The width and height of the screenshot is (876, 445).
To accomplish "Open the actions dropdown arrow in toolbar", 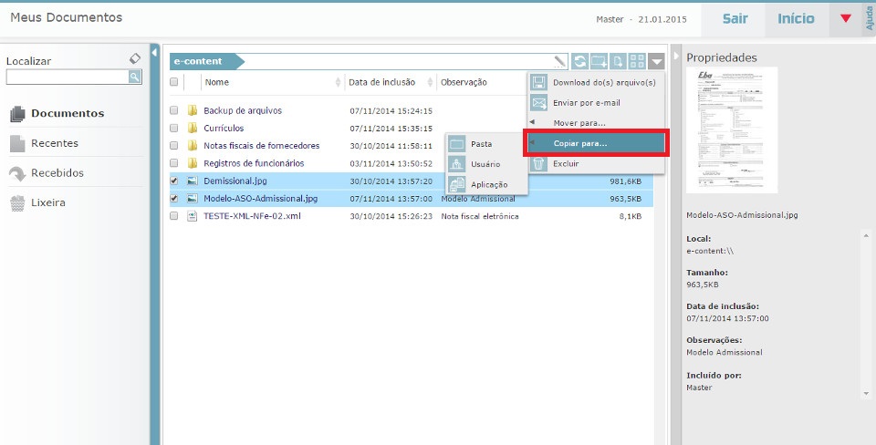I will (658, 62).
